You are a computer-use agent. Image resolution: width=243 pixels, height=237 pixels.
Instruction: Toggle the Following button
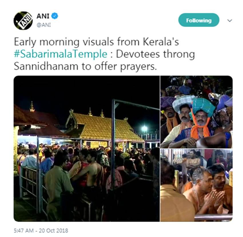point(199,20)
